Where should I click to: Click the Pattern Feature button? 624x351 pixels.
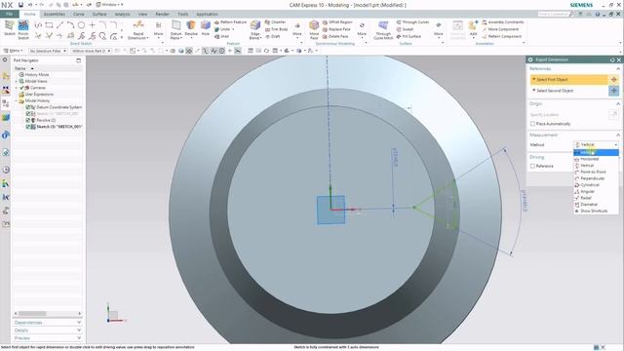click(230, 21)
